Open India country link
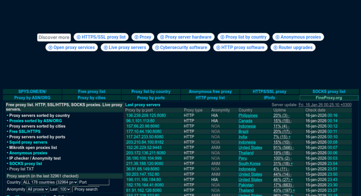Image resolution: width=361 pixels, height=196 pixels. click(243, 137)
